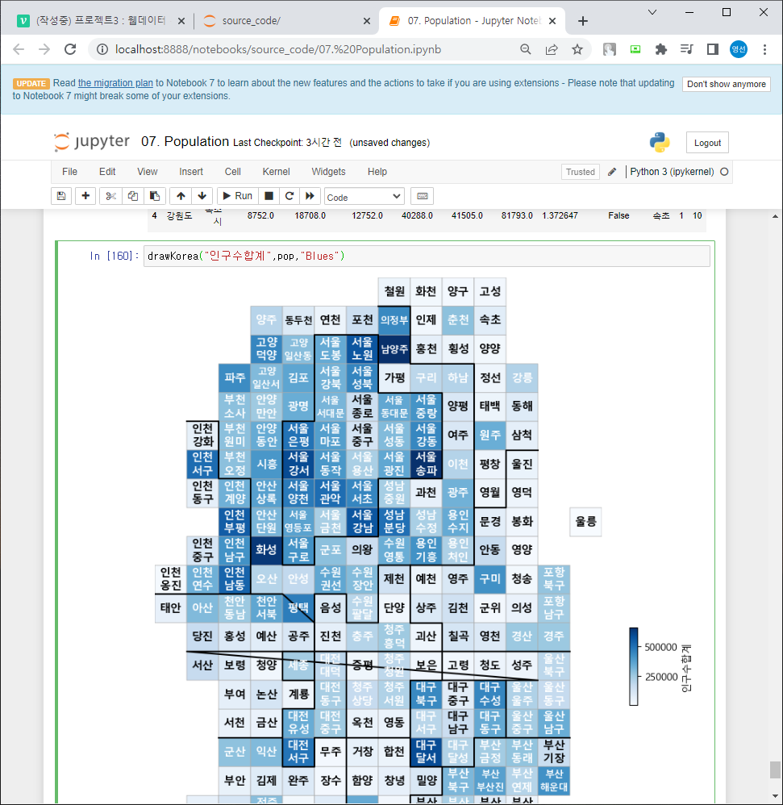The width and height of the screenshot is (783, 805).
Task: Click the Trusted notebook button
Action: (581, 172)
